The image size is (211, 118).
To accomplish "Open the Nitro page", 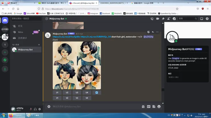I will coord(26,32).
